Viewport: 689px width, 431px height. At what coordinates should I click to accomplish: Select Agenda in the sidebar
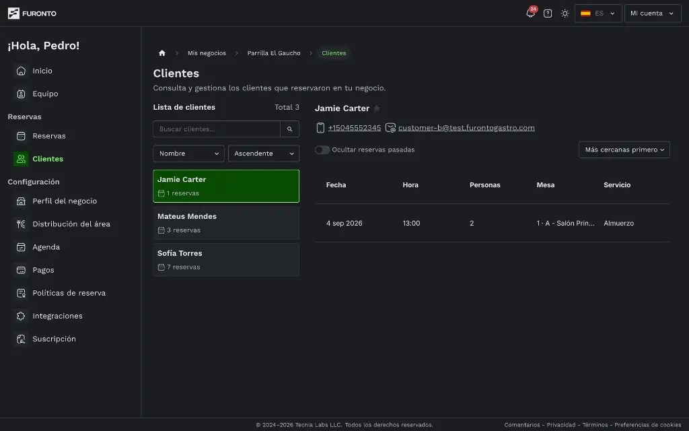point(46,247)
